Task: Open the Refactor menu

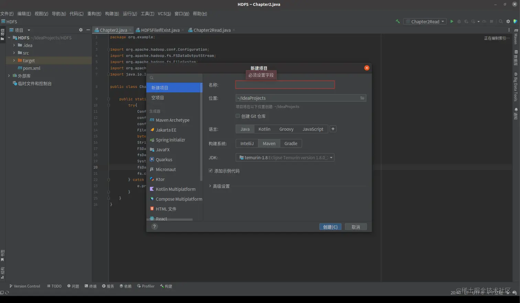Action: pos(94,13)
